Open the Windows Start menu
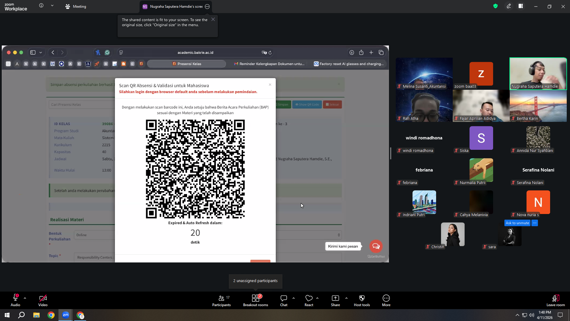Viewport: 570px width, 321px height. coord(7,315)
